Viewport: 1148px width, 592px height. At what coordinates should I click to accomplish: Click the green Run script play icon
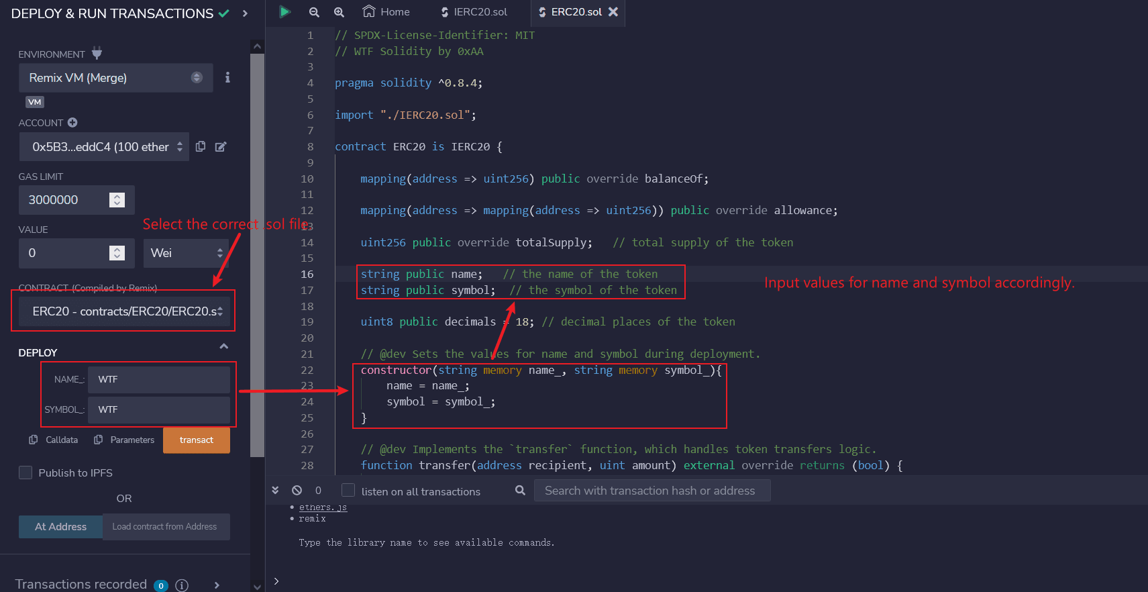pyautogui.click(x=284, y=12)
